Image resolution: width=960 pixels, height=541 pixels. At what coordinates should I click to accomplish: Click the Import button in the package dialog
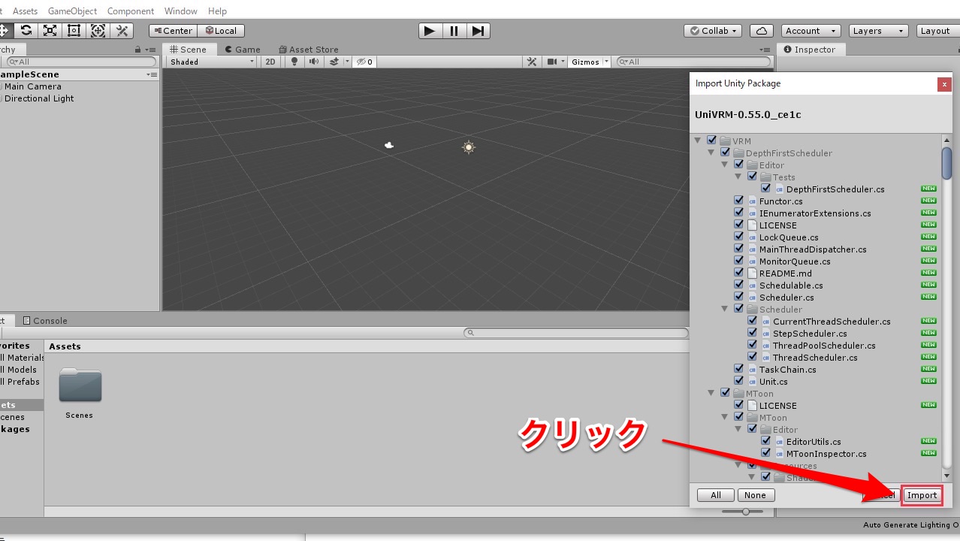pyautogui.click(x=922, y=495)
